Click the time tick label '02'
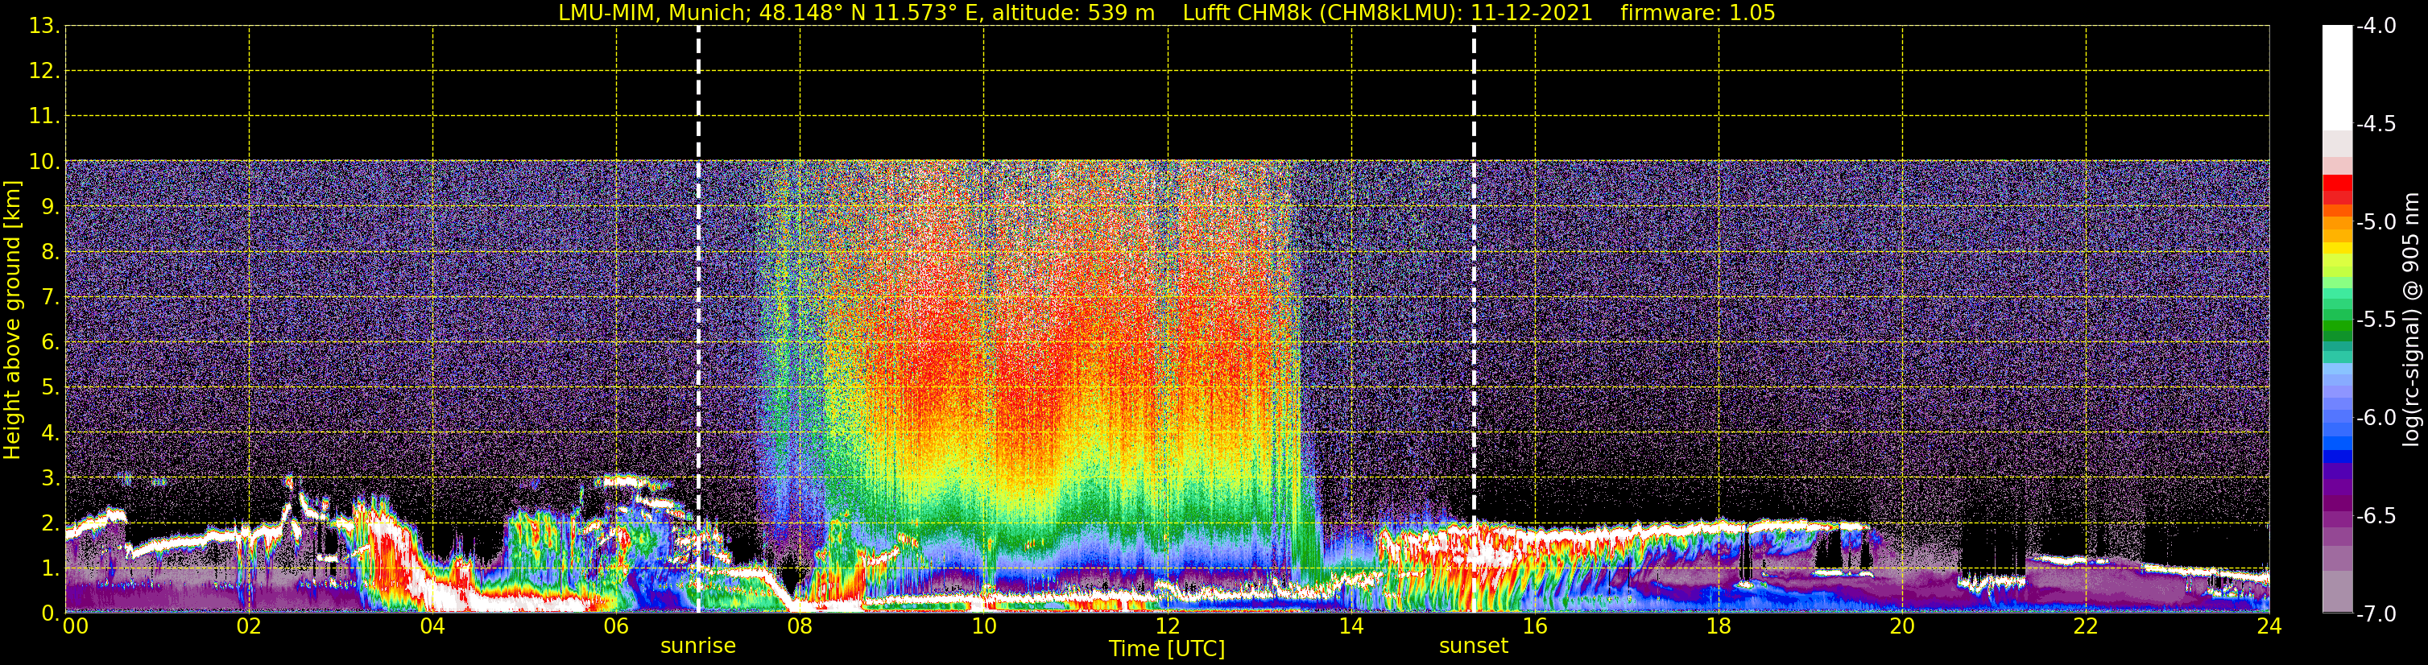 click(x=248, y=626)
